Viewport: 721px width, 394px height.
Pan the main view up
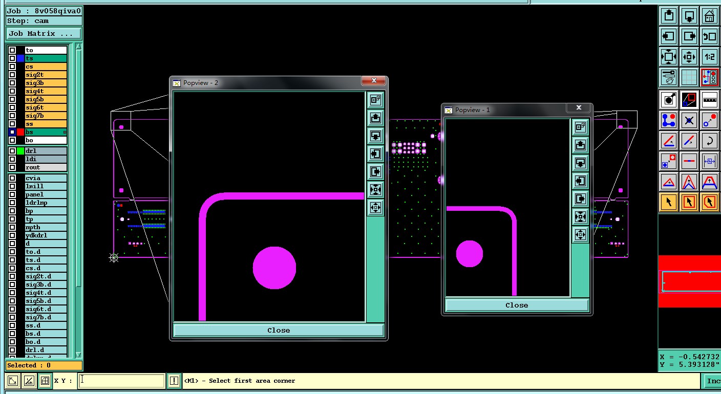pos(669,16)
